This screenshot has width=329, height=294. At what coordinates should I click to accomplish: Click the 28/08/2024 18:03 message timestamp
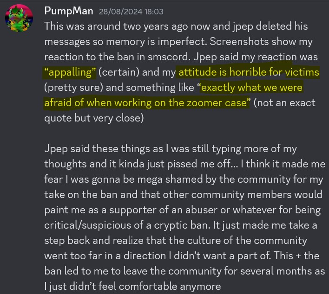pos(131,11)
